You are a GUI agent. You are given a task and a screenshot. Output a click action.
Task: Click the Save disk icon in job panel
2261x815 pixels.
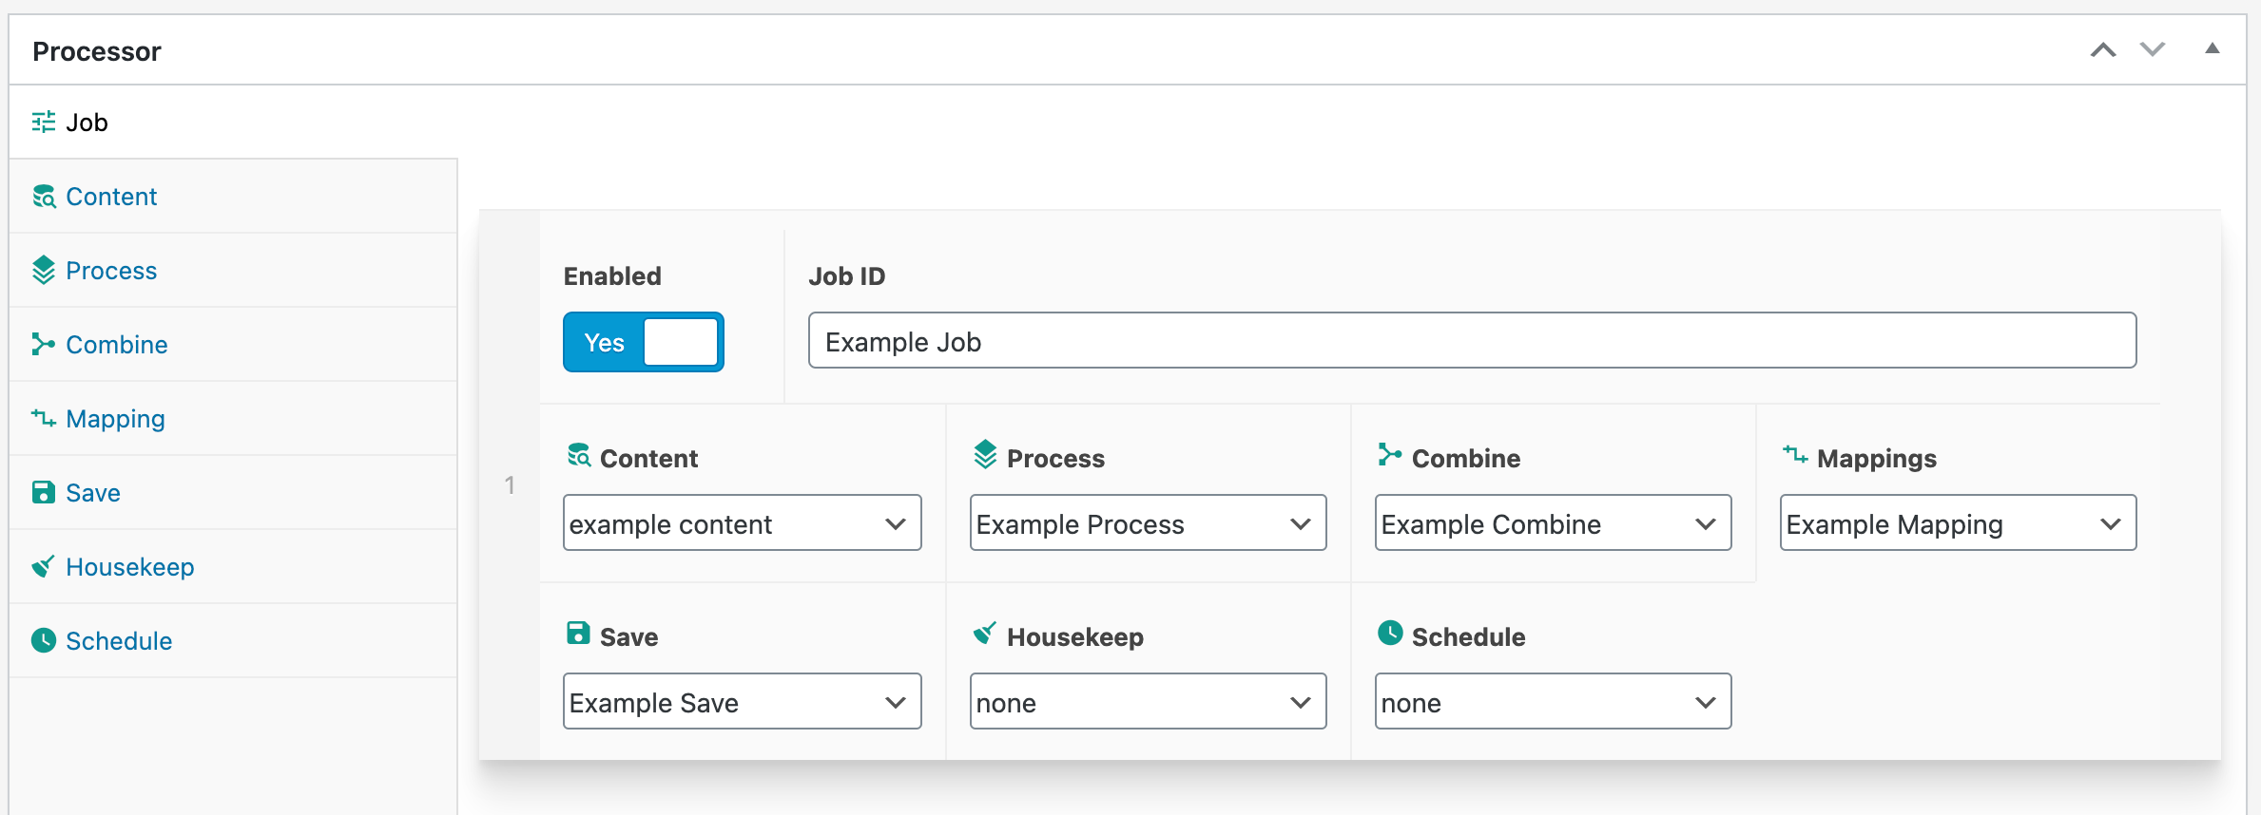pyautogui.click(x=578, y=634)
